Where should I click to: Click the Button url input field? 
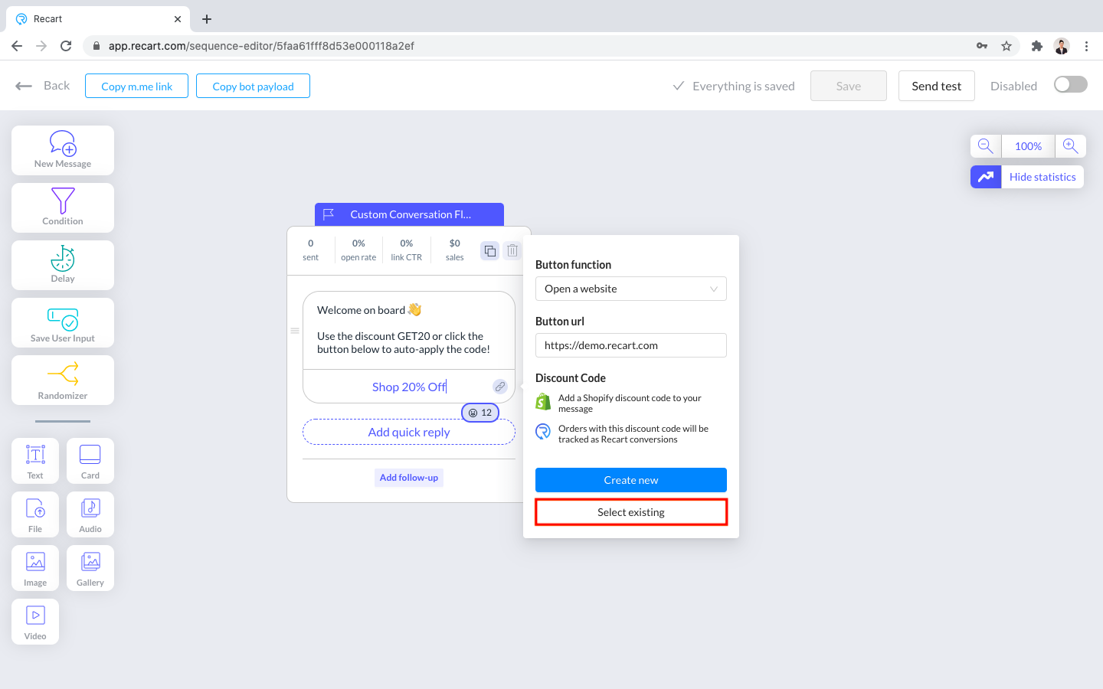[x=631, y=345]
